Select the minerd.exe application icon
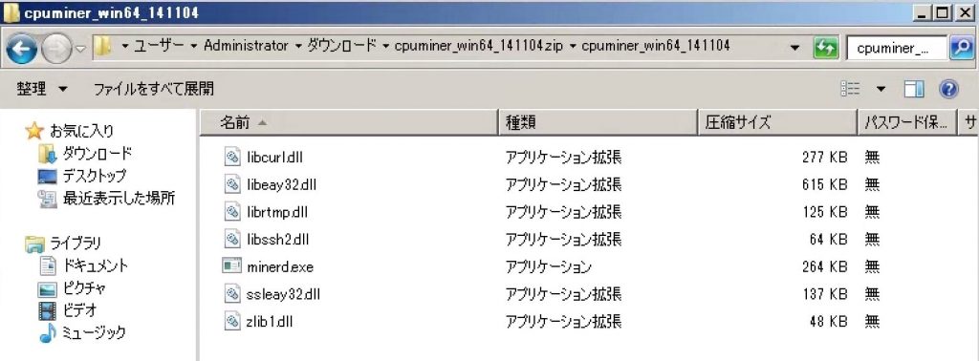 232,266
